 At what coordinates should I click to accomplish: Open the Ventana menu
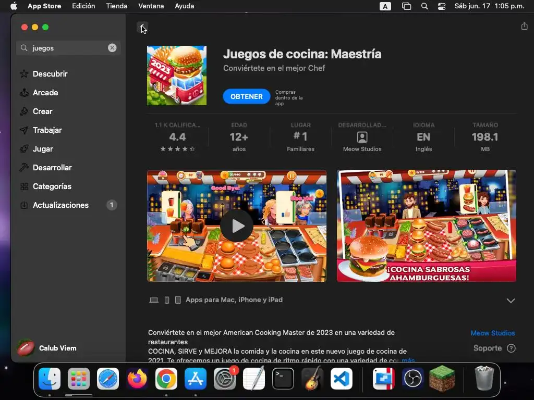pyautogui.click(x=151, y=6)
